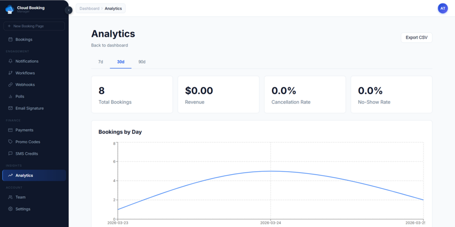
Task: Collapse the sidebar with the chevron button
Action: (68, 10)
